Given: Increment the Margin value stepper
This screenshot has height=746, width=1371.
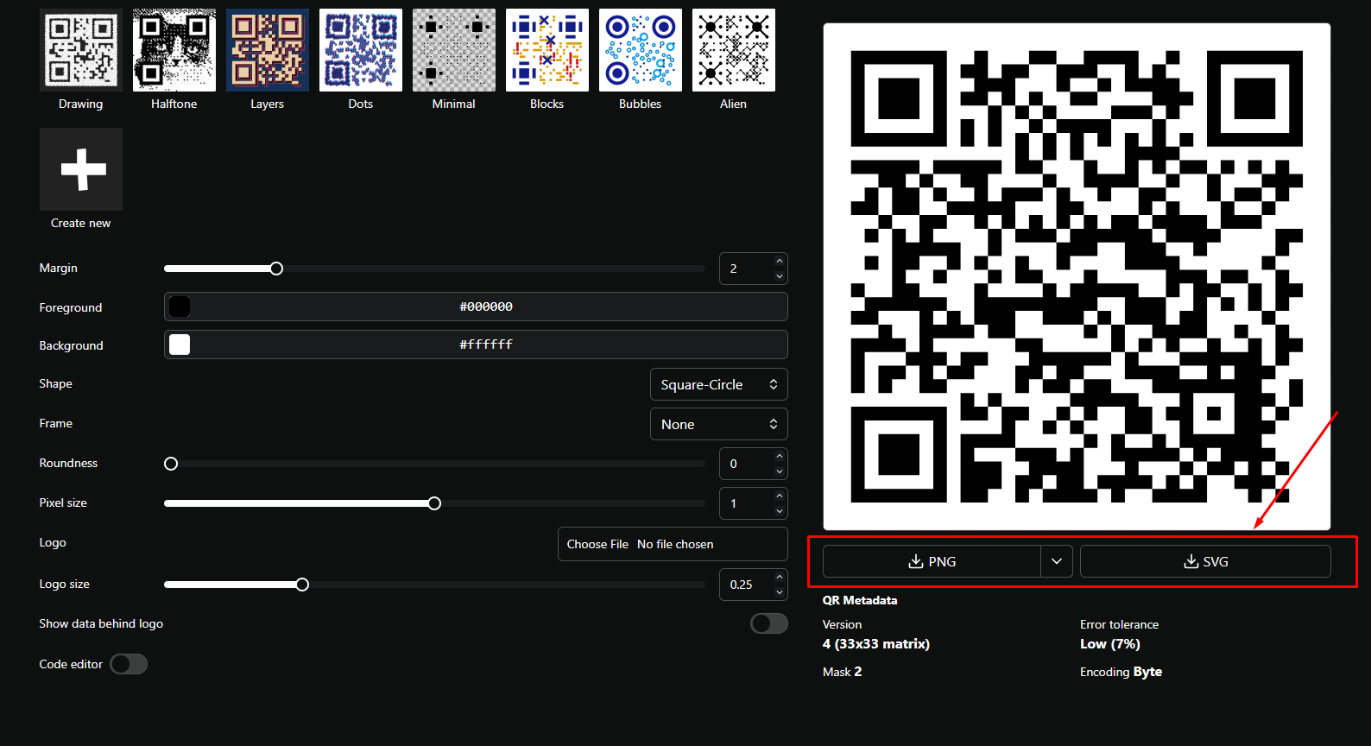Looking at the screenshot, I should point(780,261).
